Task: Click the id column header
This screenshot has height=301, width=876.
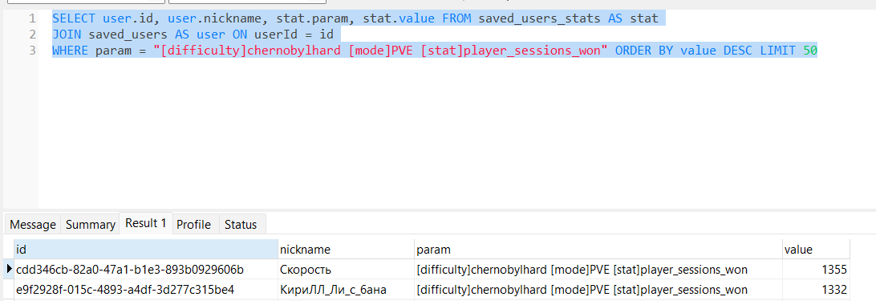Action: pyautogui.click(x=146, y=249)
